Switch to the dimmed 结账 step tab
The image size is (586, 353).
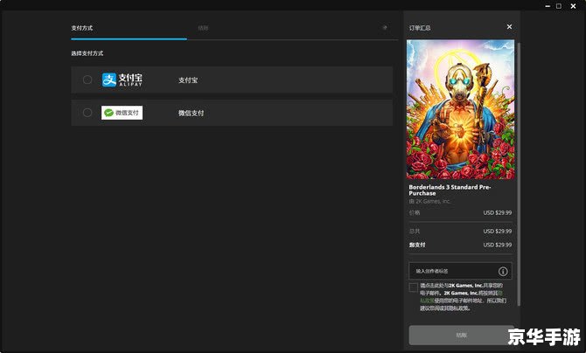[x=203, y=28]
